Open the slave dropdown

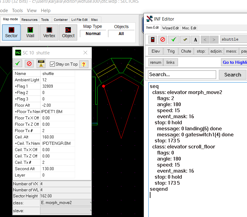(66, 211)
